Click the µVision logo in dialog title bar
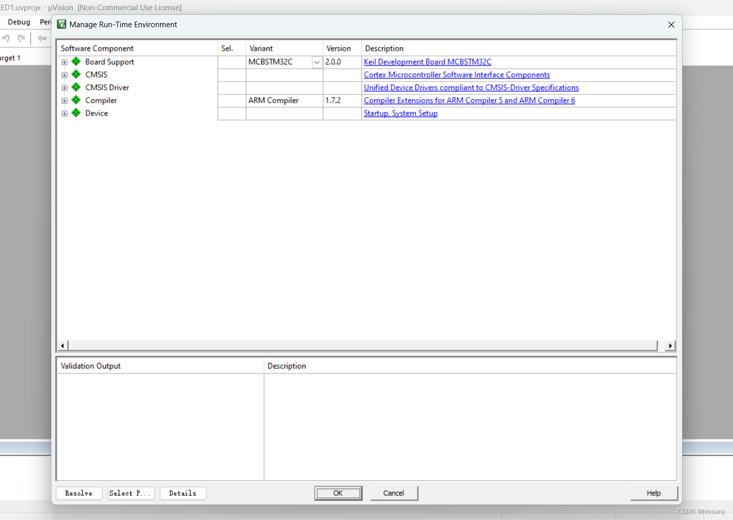733x520 pixels. tap(62, 24)
